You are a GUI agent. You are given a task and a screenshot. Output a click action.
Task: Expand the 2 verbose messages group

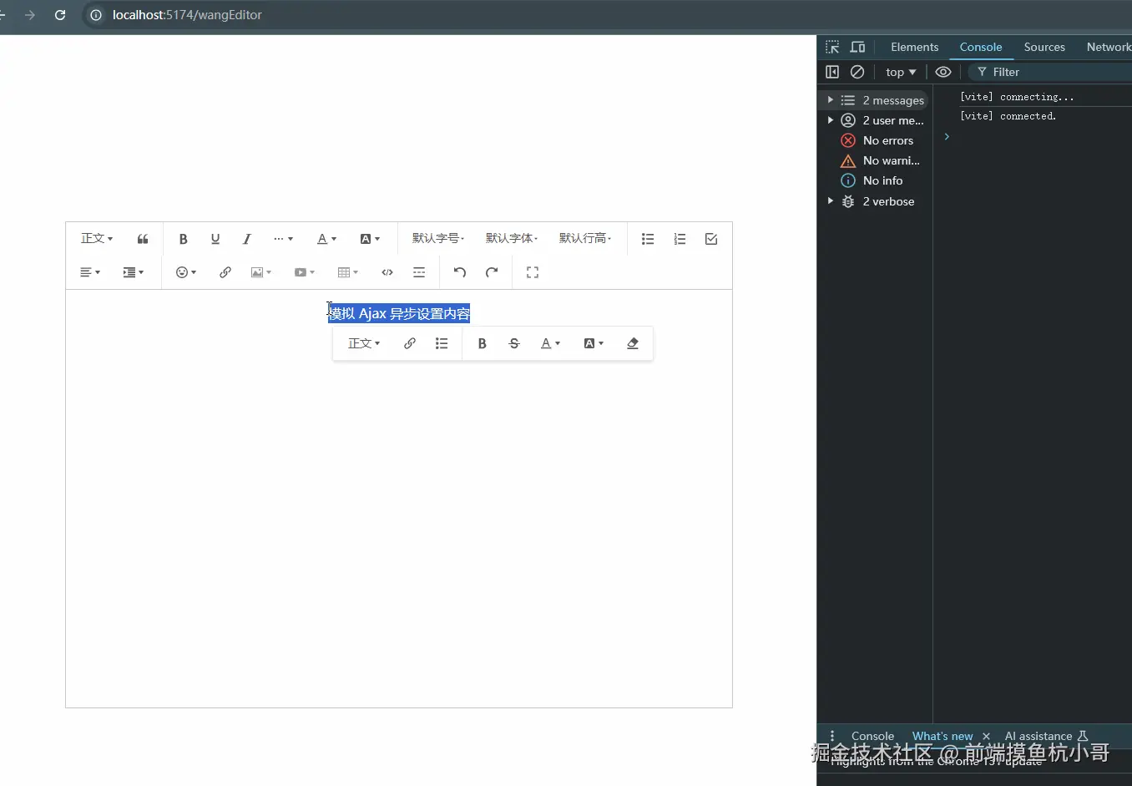[830, 201]
